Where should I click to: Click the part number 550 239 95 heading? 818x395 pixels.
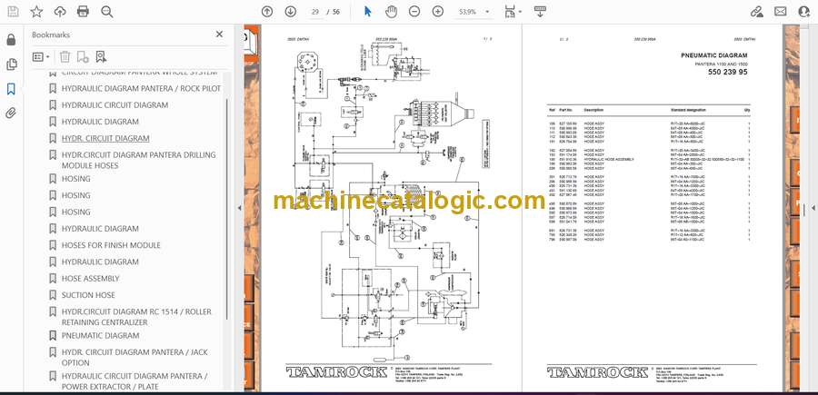727,73
